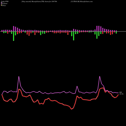Click the 0M volume value label
This screenshot has height=126, width=126.
[x=120, y=92]
